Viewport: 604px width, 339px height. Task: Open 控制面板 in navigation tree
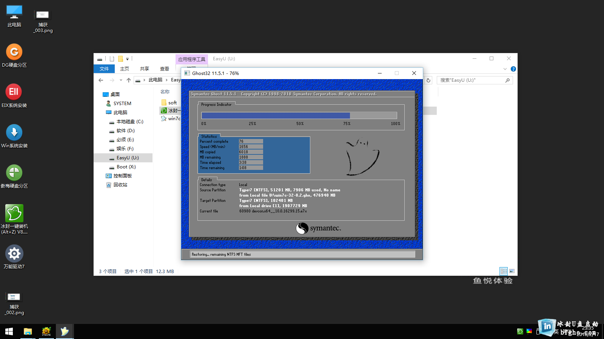coord(119,176)
